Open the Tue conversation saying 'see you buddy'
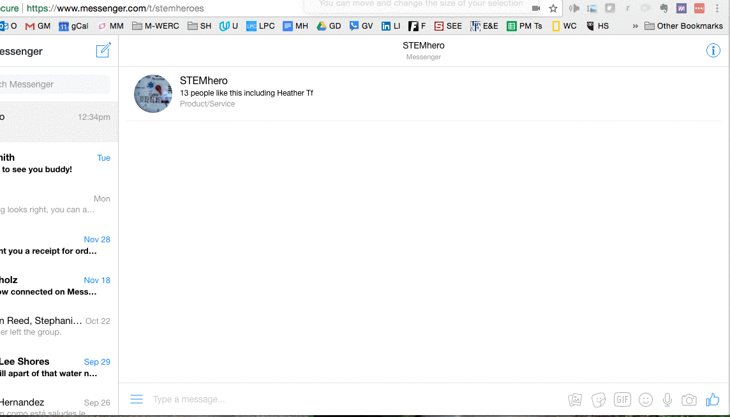The image size is (730, 417). (59, 163)
